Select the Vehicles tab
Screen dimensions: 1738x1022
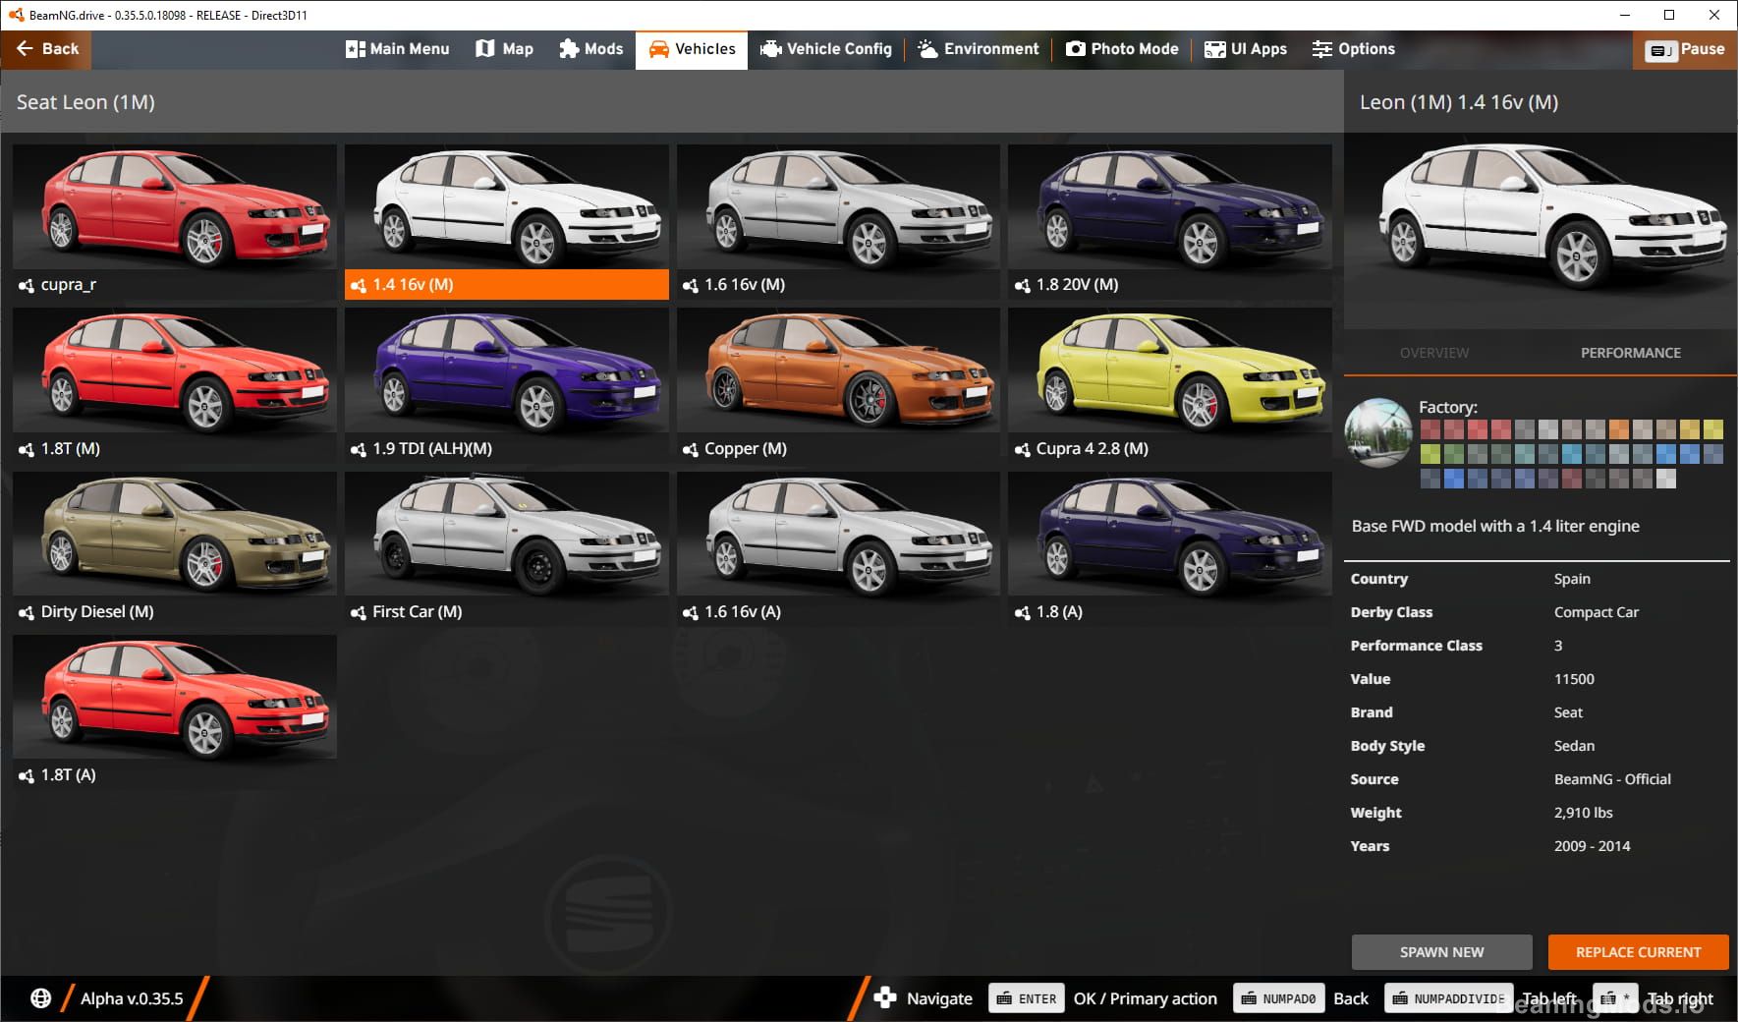tap(692, 49)
